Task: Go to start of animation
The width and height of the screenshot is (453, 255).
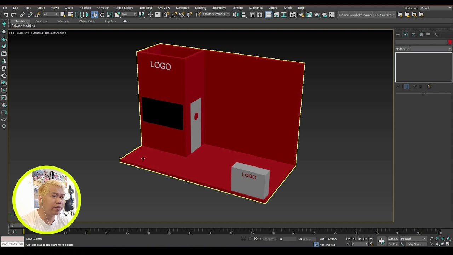Action: click(348, 239)
